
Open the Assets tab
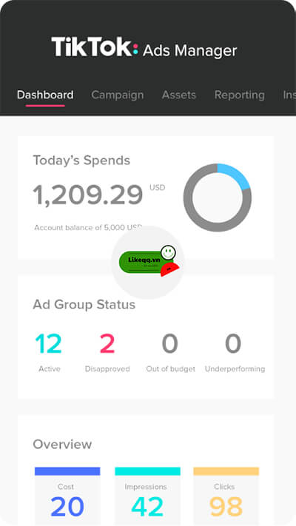(179, 95)
